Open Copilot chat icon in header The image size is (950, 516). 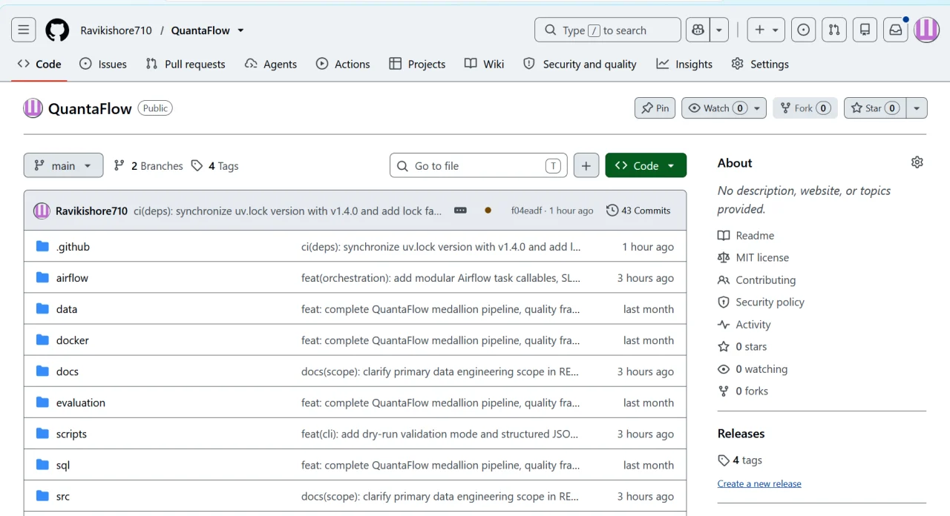pyautogui.click(x=698, y=30)
